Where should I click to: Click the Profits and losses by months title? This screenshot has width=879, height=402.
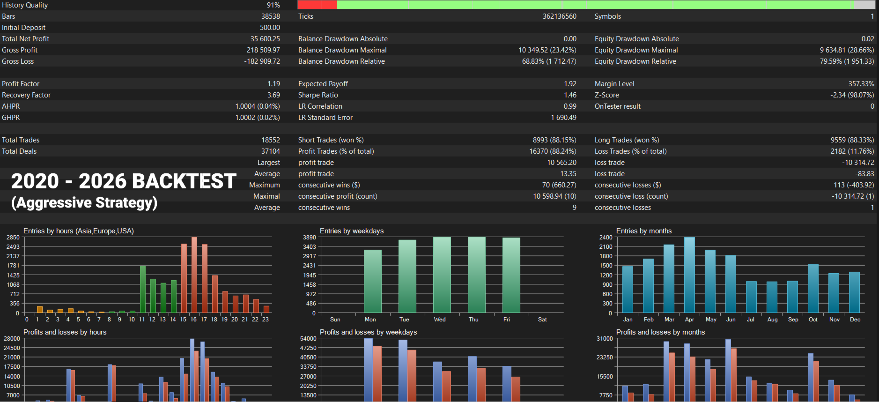[x=661, y=332]
